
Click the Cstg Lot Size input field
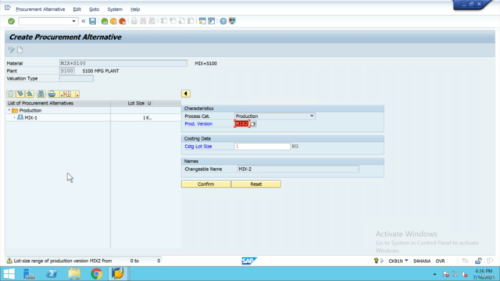pos(262,146)
